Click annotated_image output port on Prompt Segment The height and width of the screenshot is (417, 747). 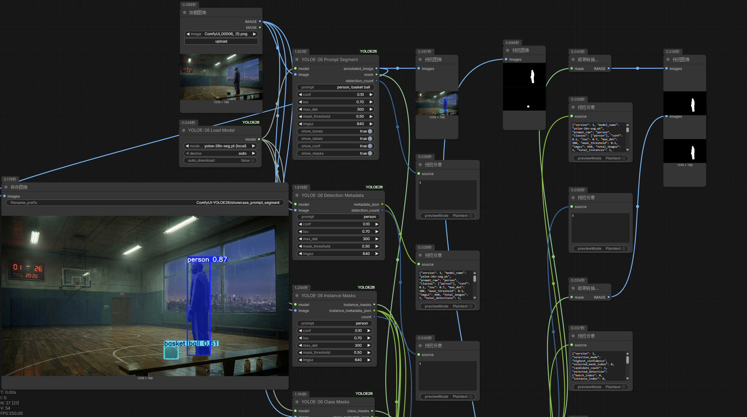(x=376, y=68)
